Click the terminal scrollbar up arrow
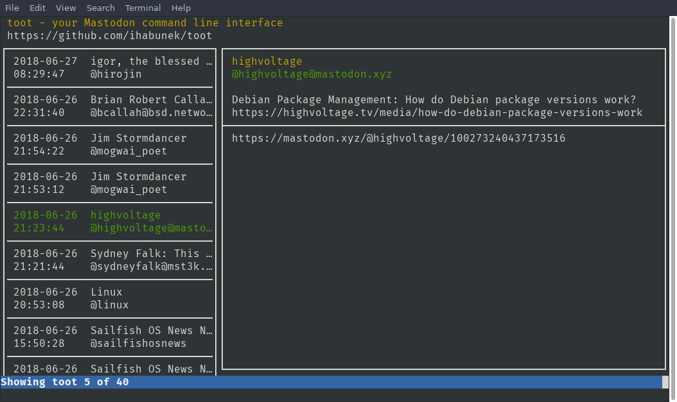 click(673, 21)
